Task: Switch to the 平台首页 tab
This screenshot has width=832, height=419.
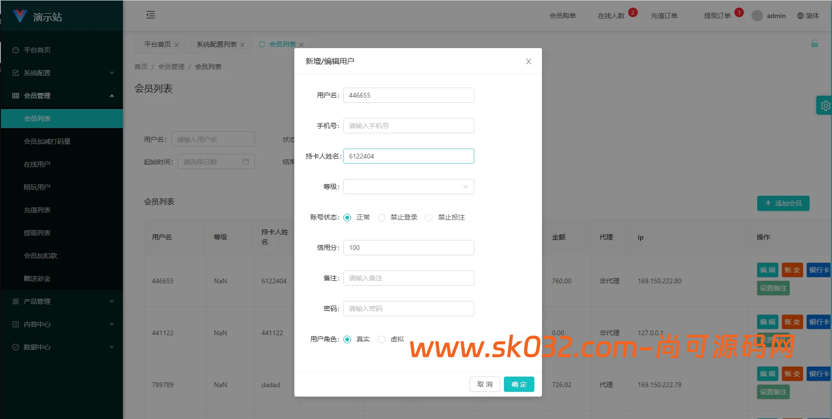Action: pyautogui.click(x=158, y=44)
